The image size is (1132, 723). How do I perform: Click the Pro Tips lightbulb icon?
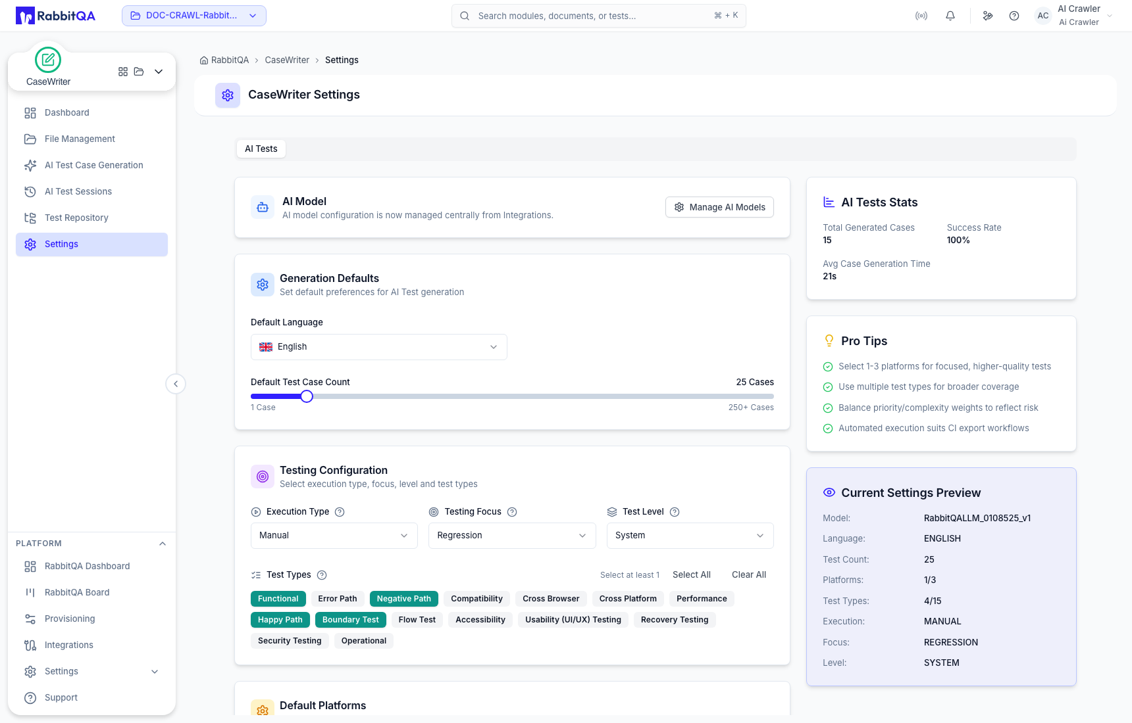[829, 340]
